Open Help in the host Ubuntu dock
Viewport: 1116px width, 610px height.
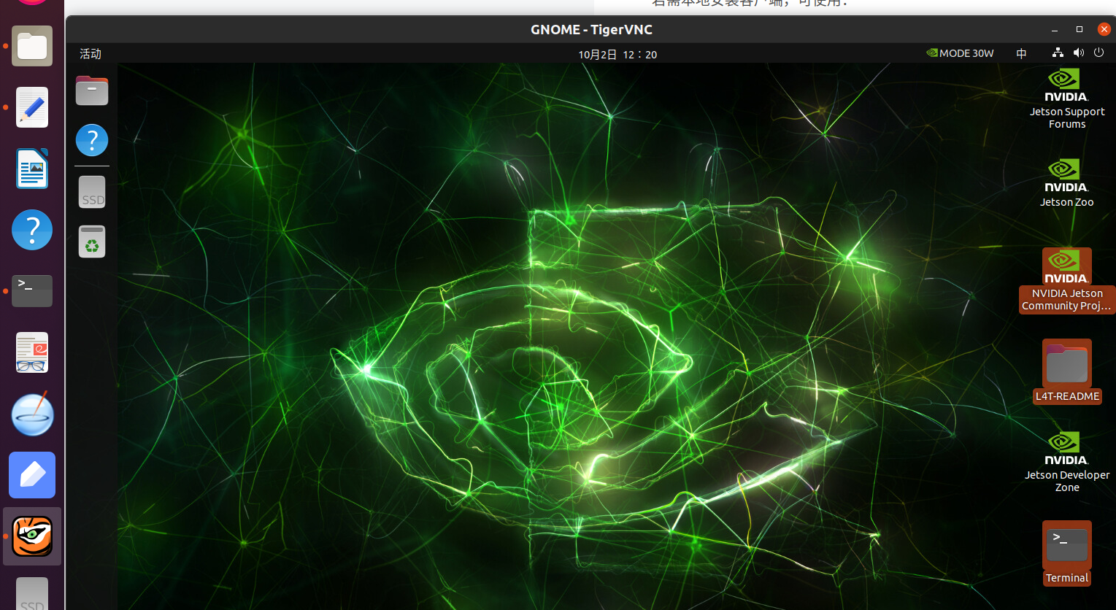[32, 230]
